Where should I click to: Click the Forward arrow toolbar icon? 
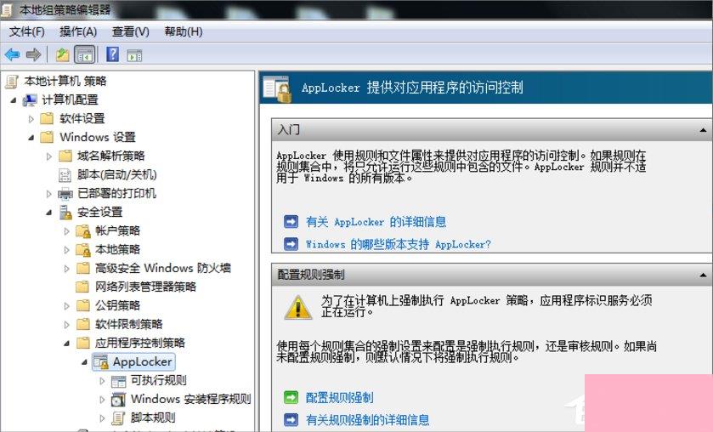tap(33, 55)
